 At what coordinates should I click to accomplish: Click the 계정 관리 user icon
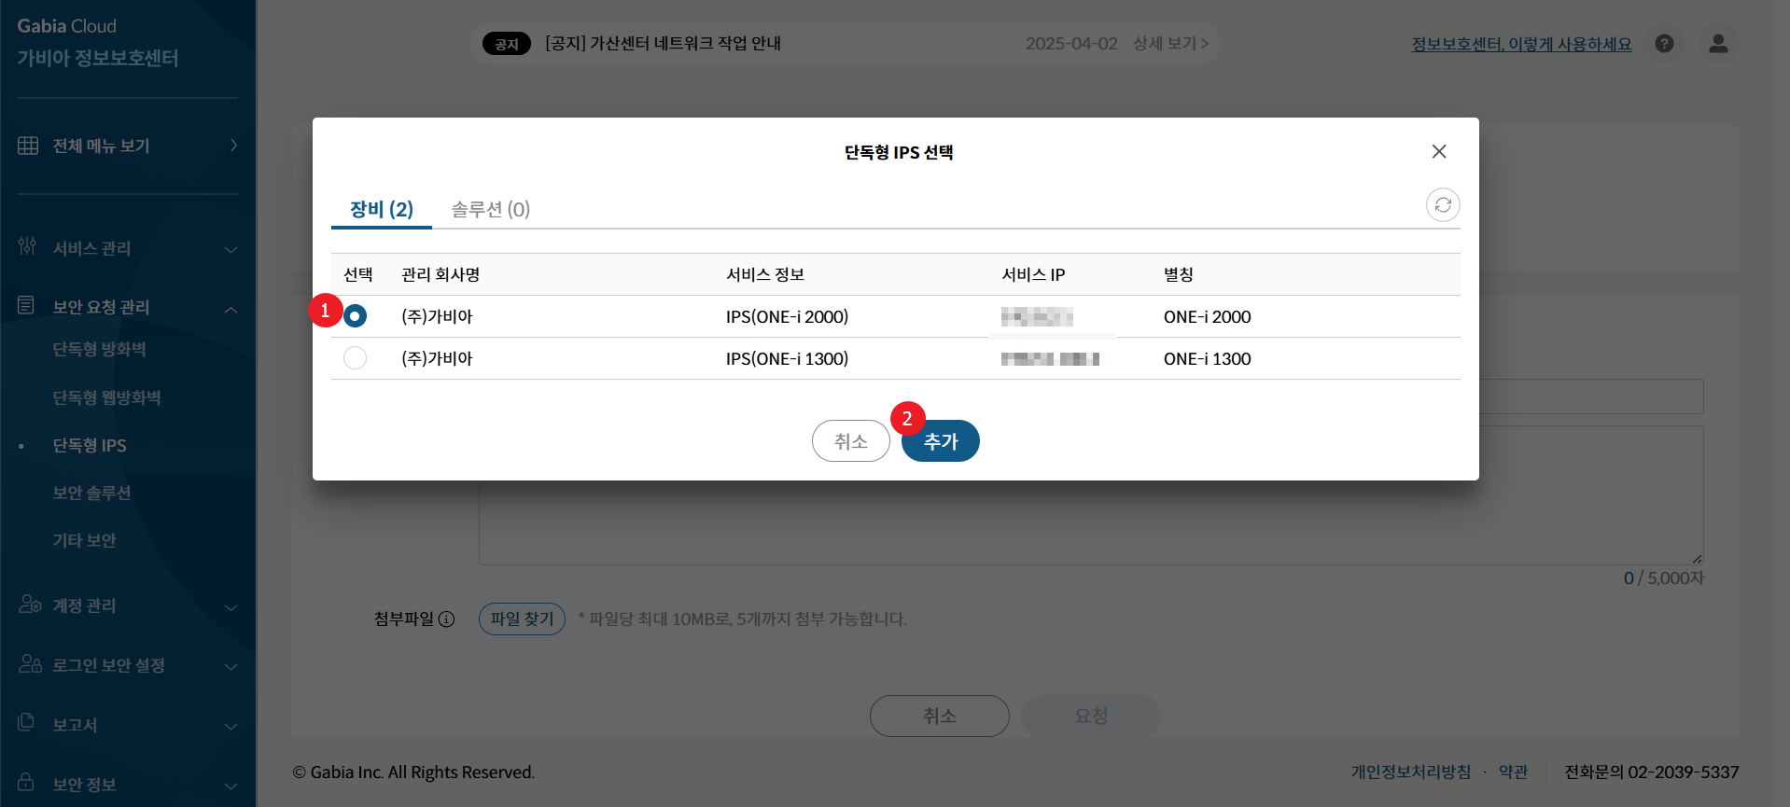point(30,604)
